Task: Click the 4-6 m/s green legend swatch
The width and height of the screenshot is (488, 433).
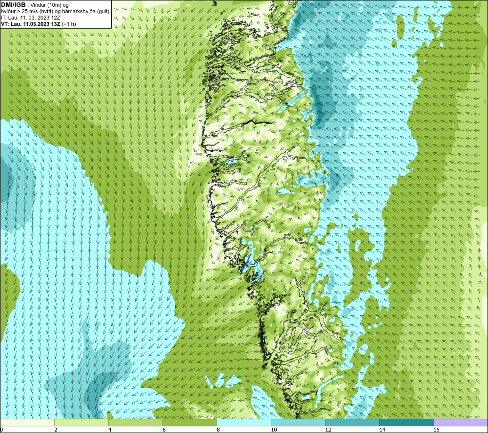Action: 135,422
